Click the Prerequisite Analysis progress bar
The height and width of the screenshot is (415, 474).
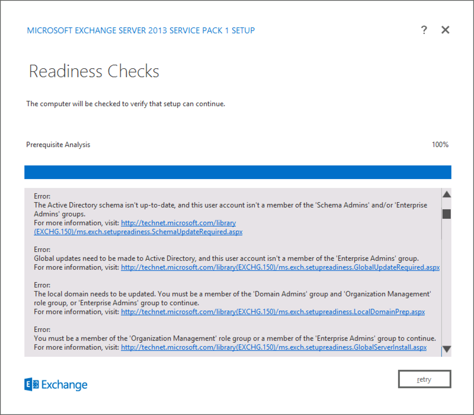click(x=238, y=172)
